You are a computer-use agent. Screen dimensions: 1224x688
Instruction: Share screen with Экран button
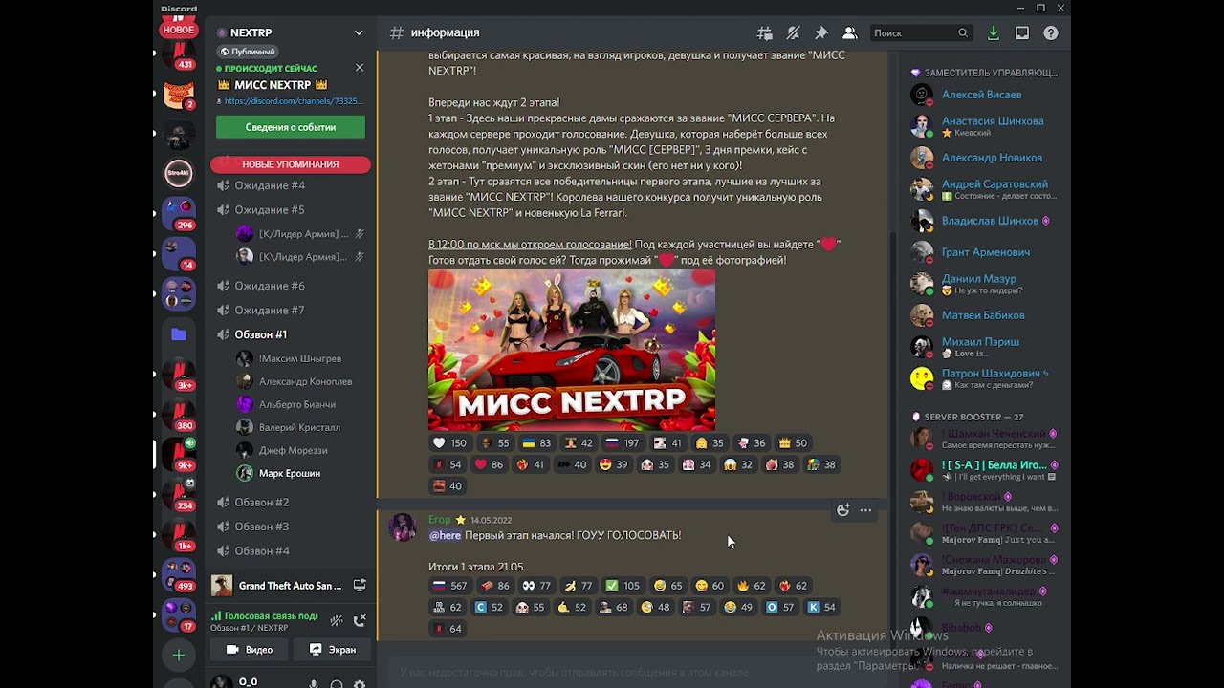pos(332,650)
